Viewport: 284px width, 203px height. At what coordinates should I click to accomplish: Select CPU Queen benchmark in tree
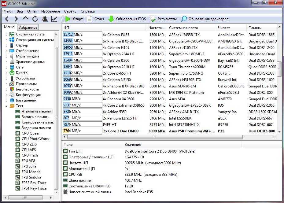31,133
